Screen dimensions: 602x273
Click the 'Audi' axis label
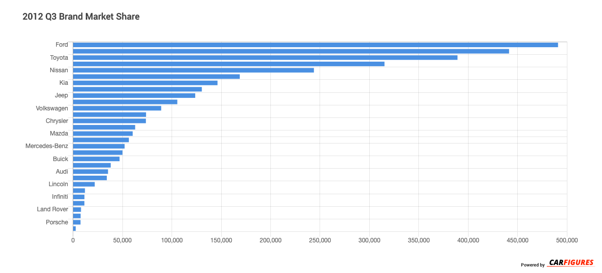coord(62,172)
